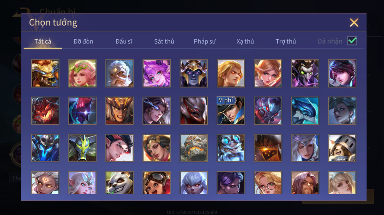Pick the red demon face hero
This screenshot has width=384, height=215.
(45, 111)
